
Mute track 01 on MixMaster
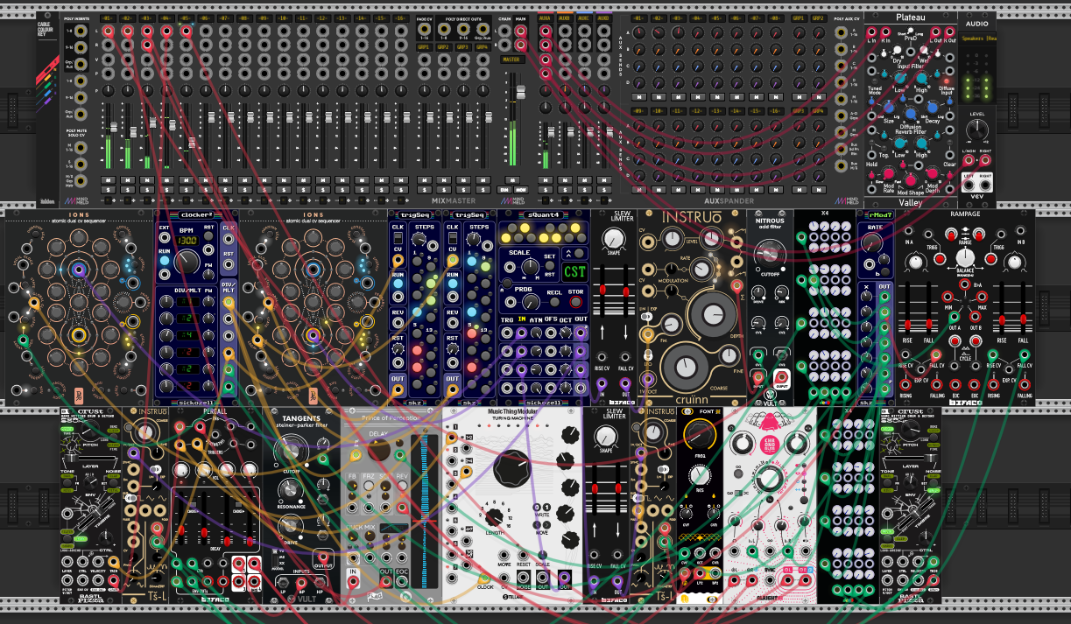(107, 180)
